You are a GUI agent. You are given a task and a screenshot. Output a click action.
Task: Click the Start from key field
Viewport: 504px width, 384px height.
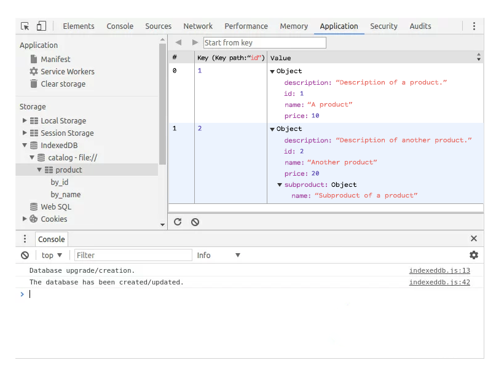pos(264,43)
